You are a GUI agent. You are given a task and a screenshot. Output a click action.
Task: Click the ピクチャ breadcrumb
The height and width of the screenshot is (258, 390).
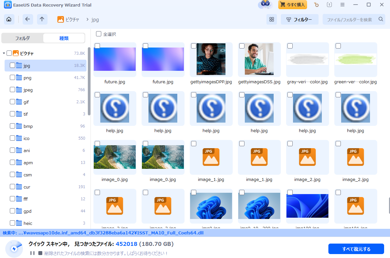(x=68, y=19)
